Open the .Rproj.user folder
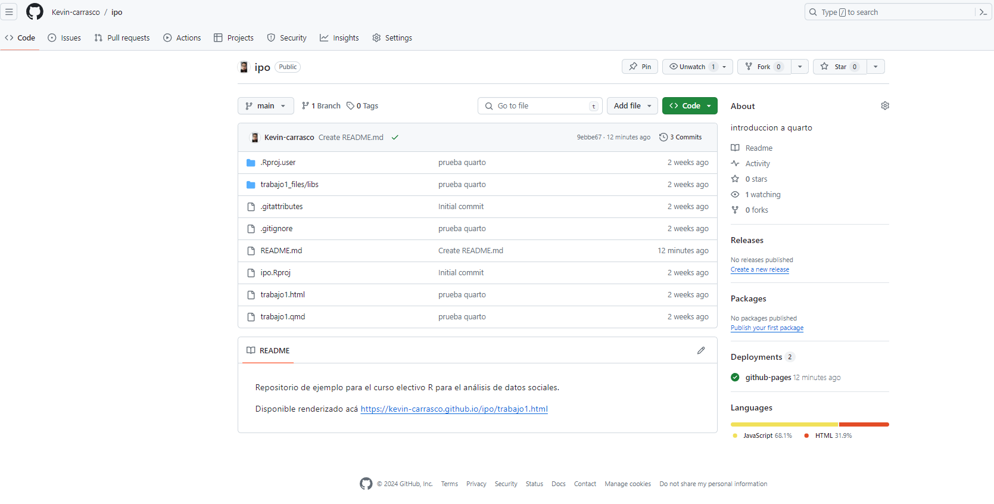This screenshot has height=504, width=994. point(278,163)
